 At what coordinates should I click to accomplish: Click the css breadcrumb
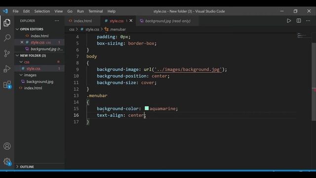coord(72,30)
